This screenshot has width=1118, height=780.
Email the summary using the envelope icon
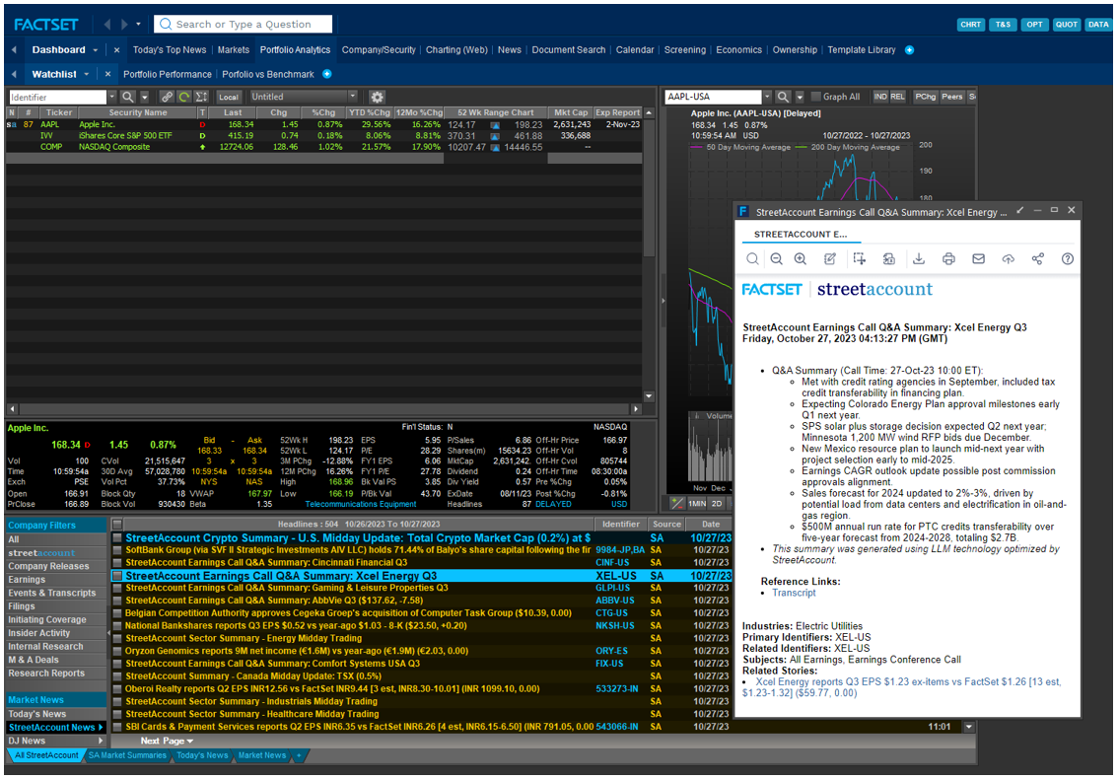(978, 258)
